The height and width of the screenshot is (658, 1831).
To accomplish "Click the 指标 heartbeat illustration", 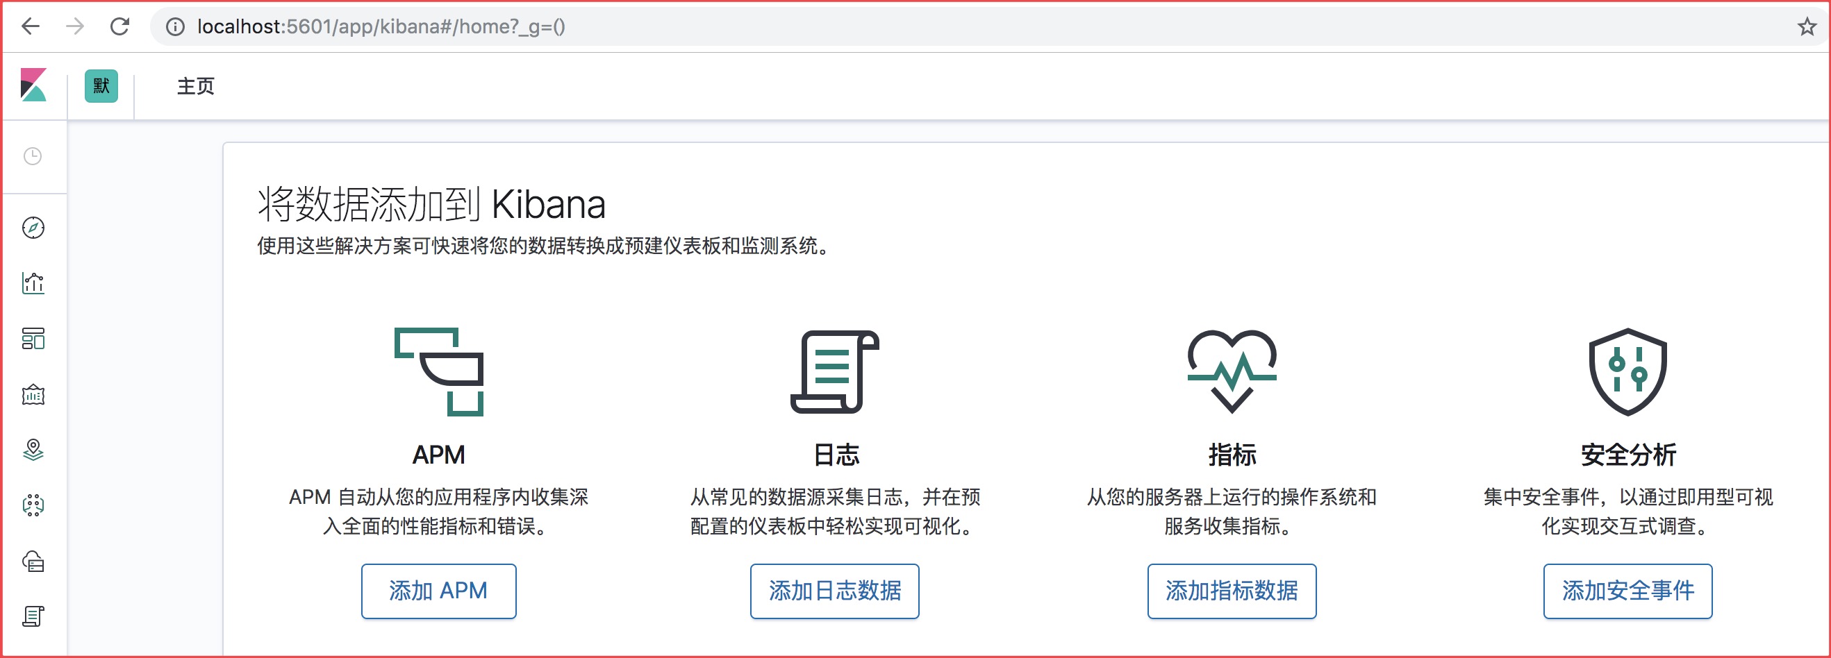I will [1232, 371].
